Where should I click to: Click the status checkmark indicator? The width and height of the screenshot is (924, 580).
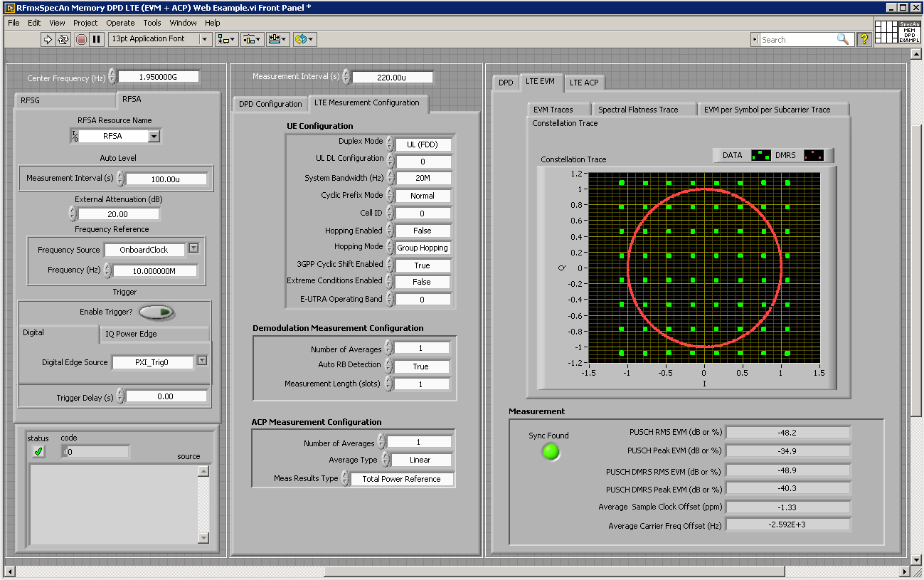tap(38, 451)
